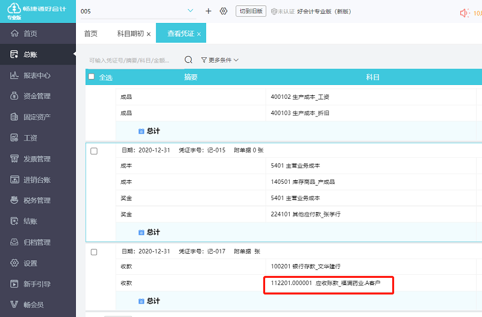Tick the 全选 select-all checkbox

pos(92,77)
